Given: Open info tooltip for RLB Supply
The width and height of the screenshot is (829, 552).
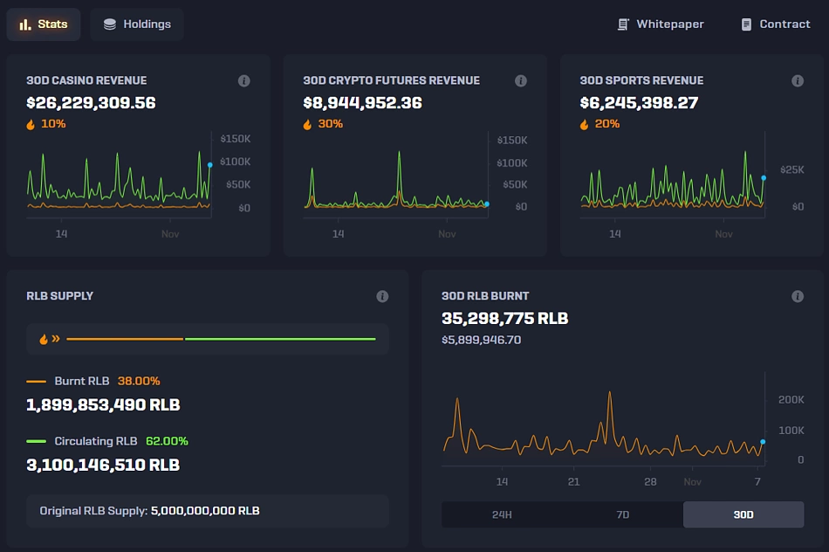Looking at the screenshot, I should point(382,297).
